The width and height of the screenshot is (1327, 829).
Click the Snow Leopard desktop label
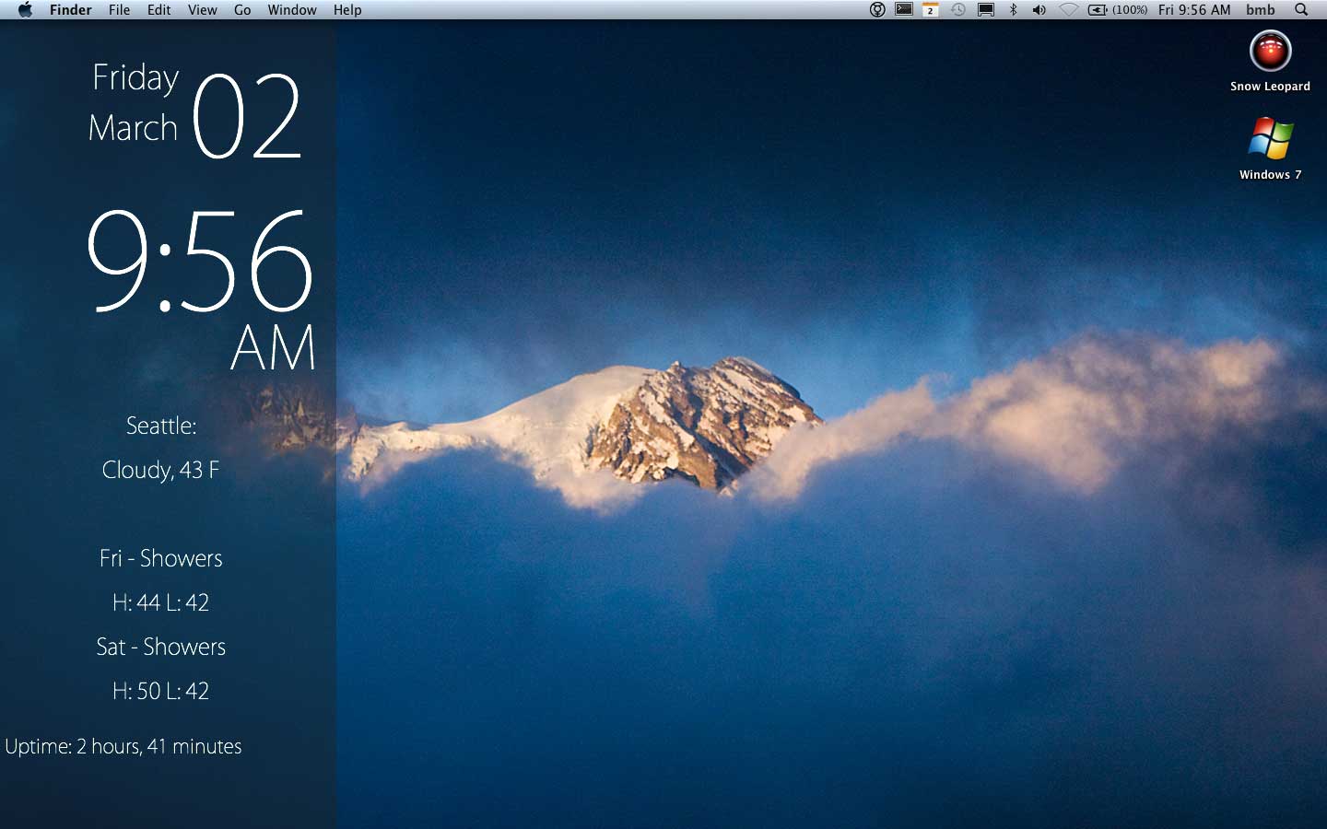[x=1270, y=86]
